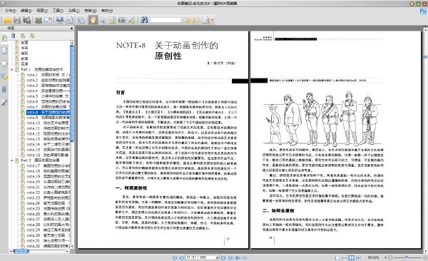This screenshot has height=261, width=428.
Task: Toggle the bookmark panel toolbar icon
Action: pos(81,20)
